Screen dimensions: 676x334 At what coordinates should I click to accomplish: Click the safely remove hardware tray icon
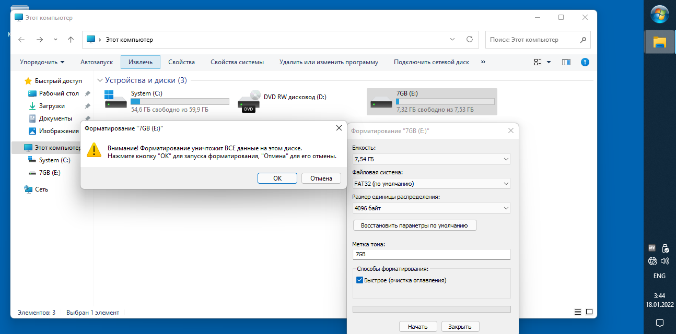(x=666, y=248)
